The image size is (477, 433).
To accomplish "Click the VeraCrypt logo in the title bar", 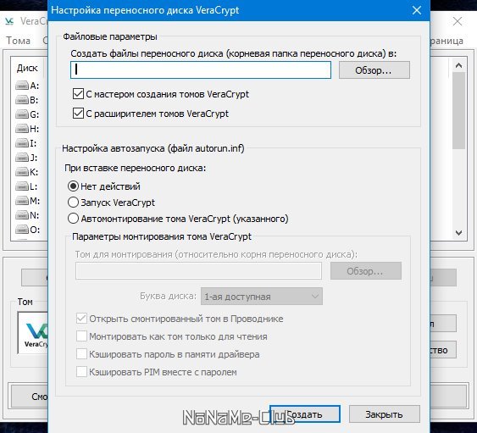I will pos(9,21).
